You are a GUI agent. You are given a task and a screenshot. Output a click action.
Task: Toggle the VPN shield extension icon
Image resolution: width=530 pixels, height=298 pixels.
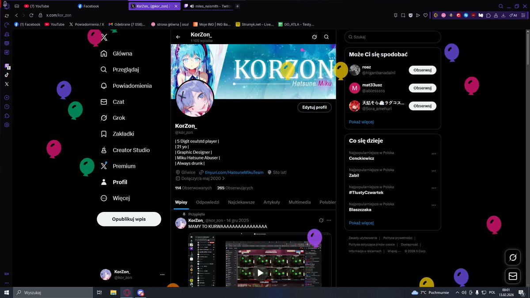click(410, 15)
